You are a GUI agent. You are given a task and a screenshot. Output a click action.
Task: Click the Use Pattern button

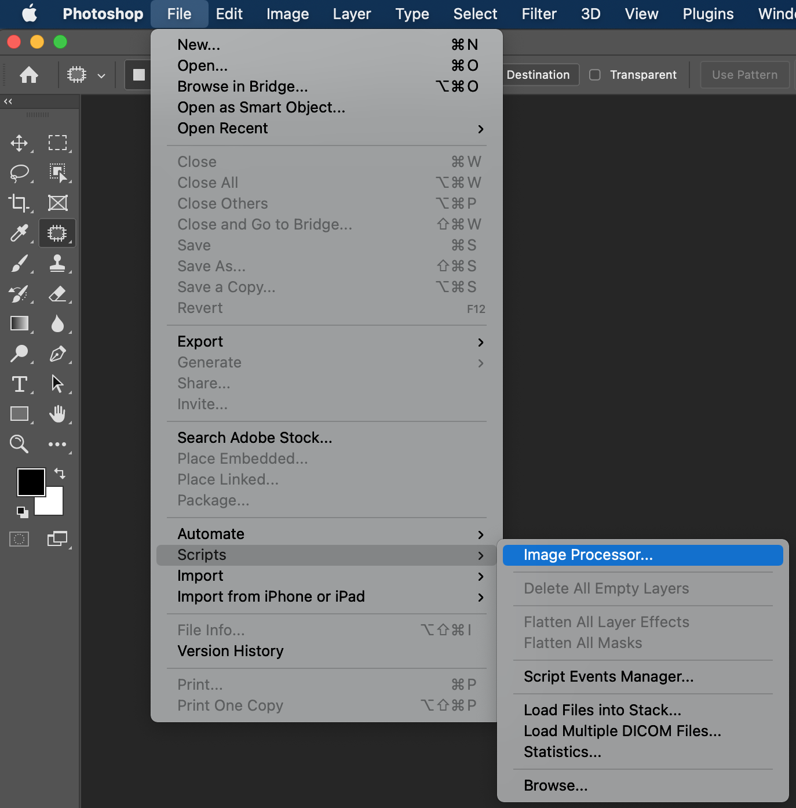[744, 75]
